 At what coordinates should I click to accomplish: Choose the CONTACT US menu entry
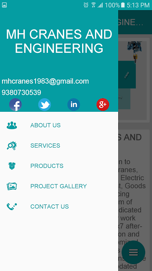pyautogui.click(x=59, y=207)
